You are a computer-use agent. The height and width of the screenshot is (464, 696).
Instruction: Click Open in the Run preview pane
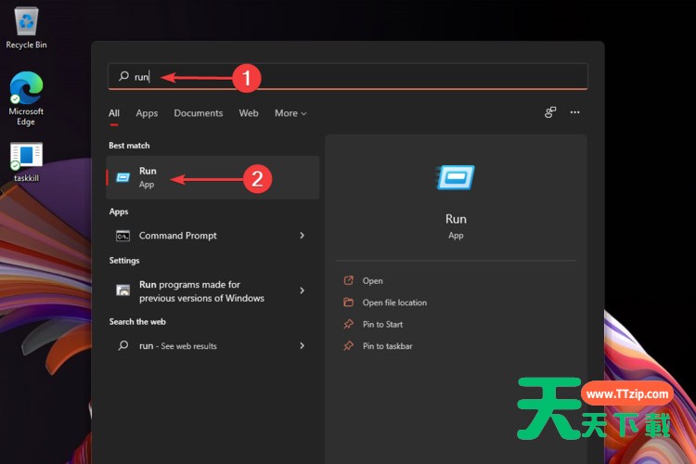point(372,280)
